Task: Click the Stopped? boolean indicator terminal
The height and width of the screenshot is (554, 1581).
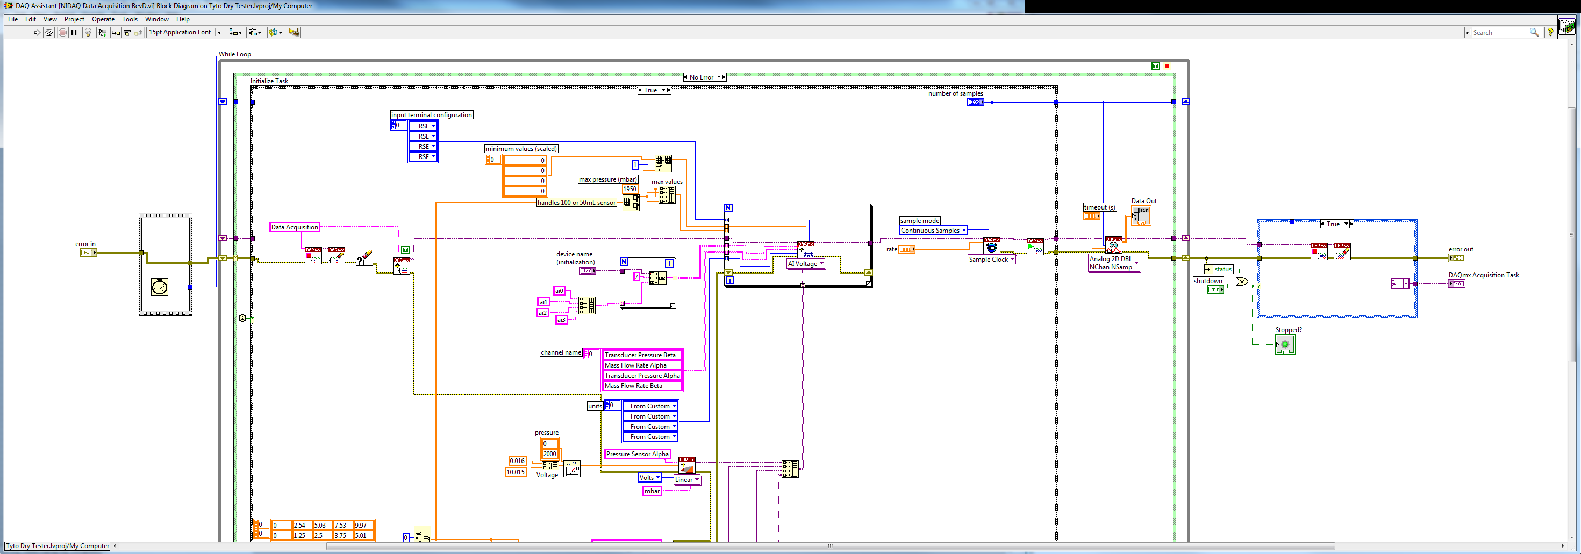Action: pyautogui.click(x=1285, y=345)
